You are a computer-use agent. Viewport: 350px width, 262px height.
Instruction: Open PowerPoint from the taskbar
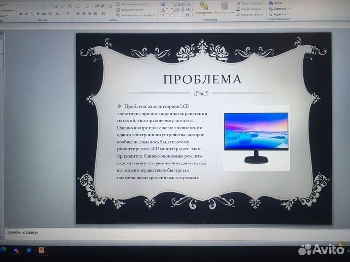click(x=41, y=250)
